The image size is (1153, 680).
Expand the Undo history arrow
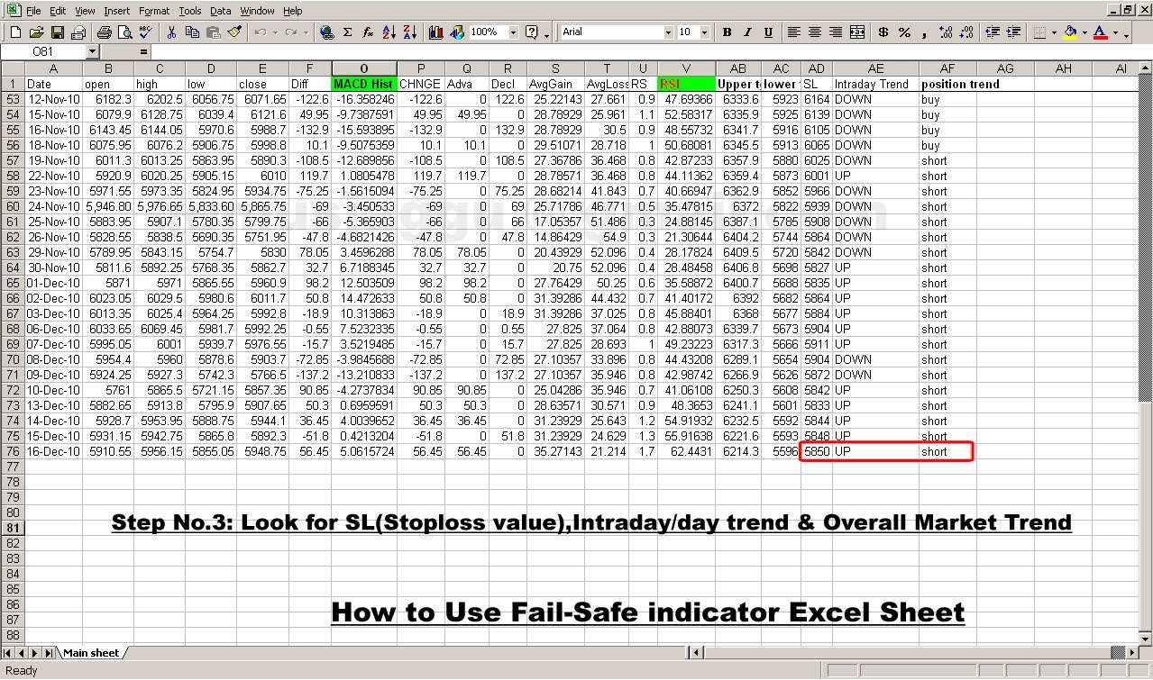(x=275, y=32)
